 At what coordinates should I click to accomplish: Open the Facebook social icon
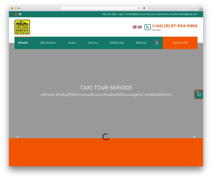point(16,14)
